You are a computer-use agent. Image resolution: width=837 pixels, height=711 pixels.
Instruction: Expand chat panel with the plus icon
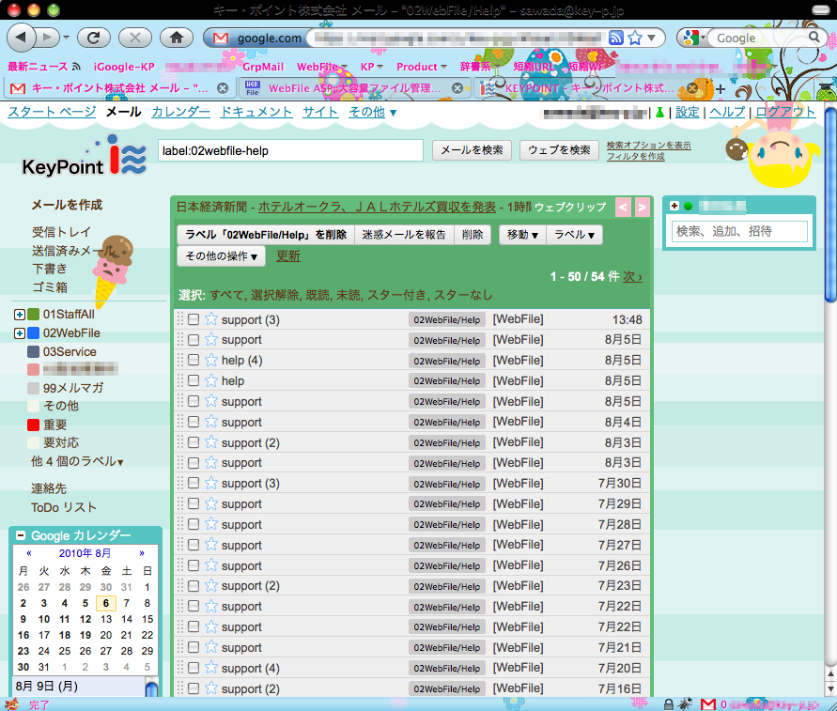[674, 206]
